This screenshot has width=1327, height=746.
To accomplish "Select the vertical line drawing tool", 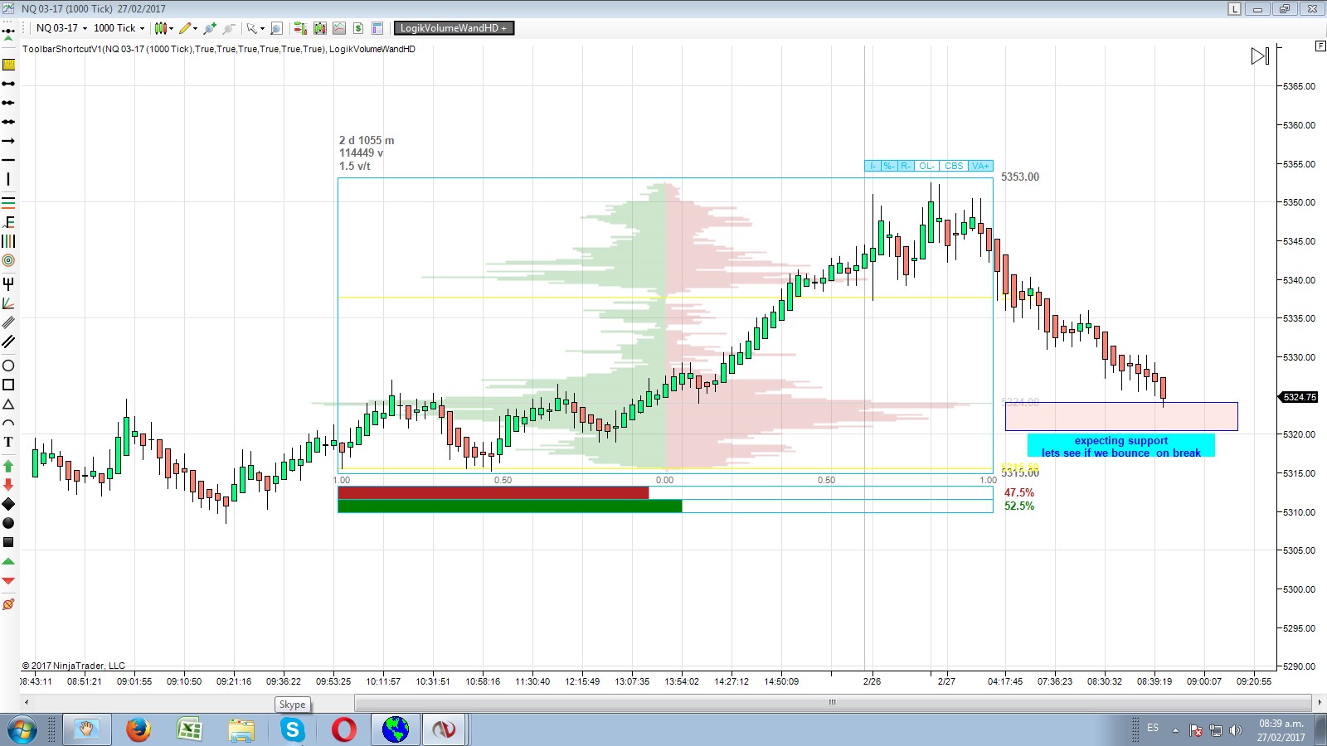I will coord(8,179).
